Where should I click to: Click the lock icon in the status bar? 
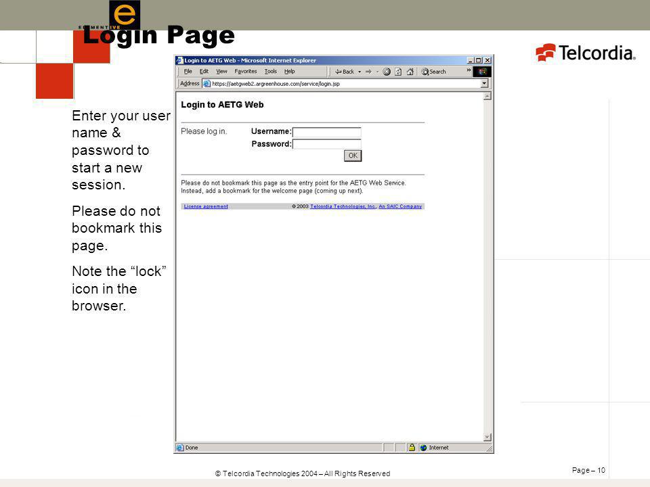[412, 447]
